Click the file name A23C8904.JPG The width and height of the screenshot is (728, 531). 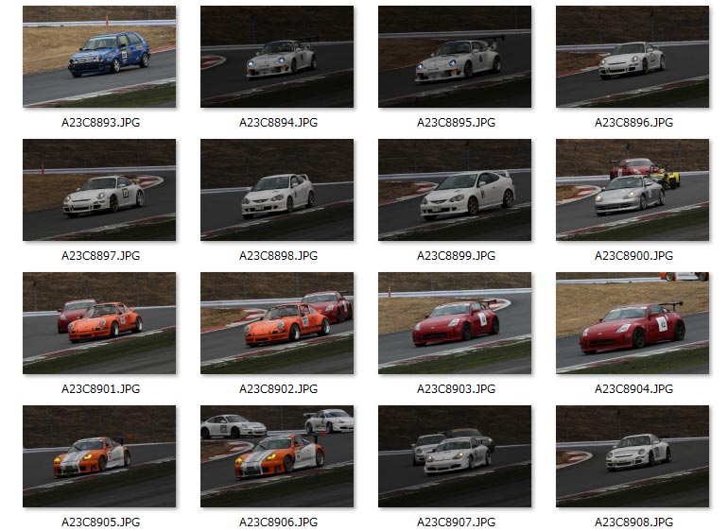tap(634, 389)
